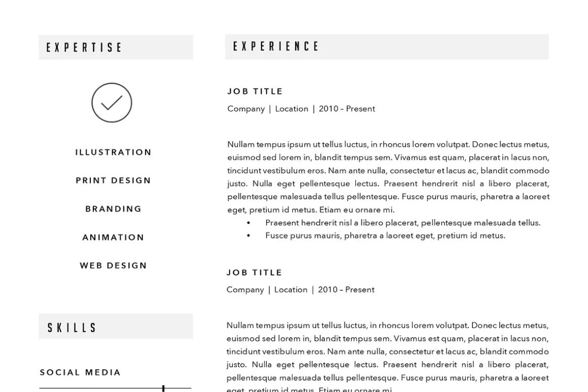The image size is (588, 392).
Task: Click the first 2010 – Present date
Action: pos(347,109)
